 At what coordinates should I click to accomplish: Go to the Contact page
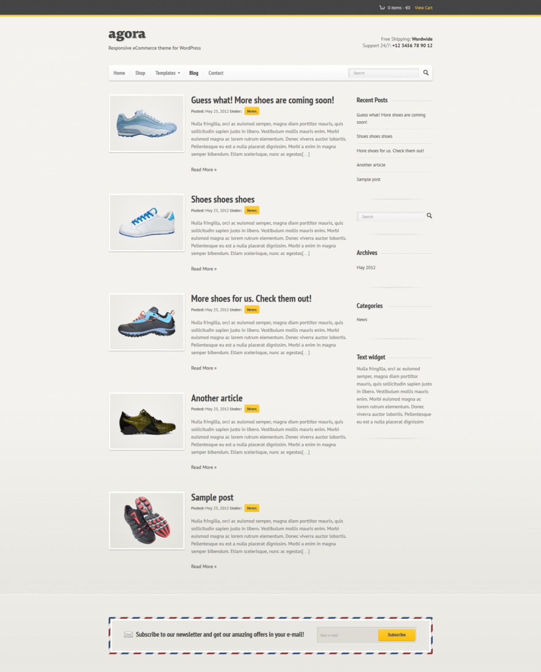point(216,73)
